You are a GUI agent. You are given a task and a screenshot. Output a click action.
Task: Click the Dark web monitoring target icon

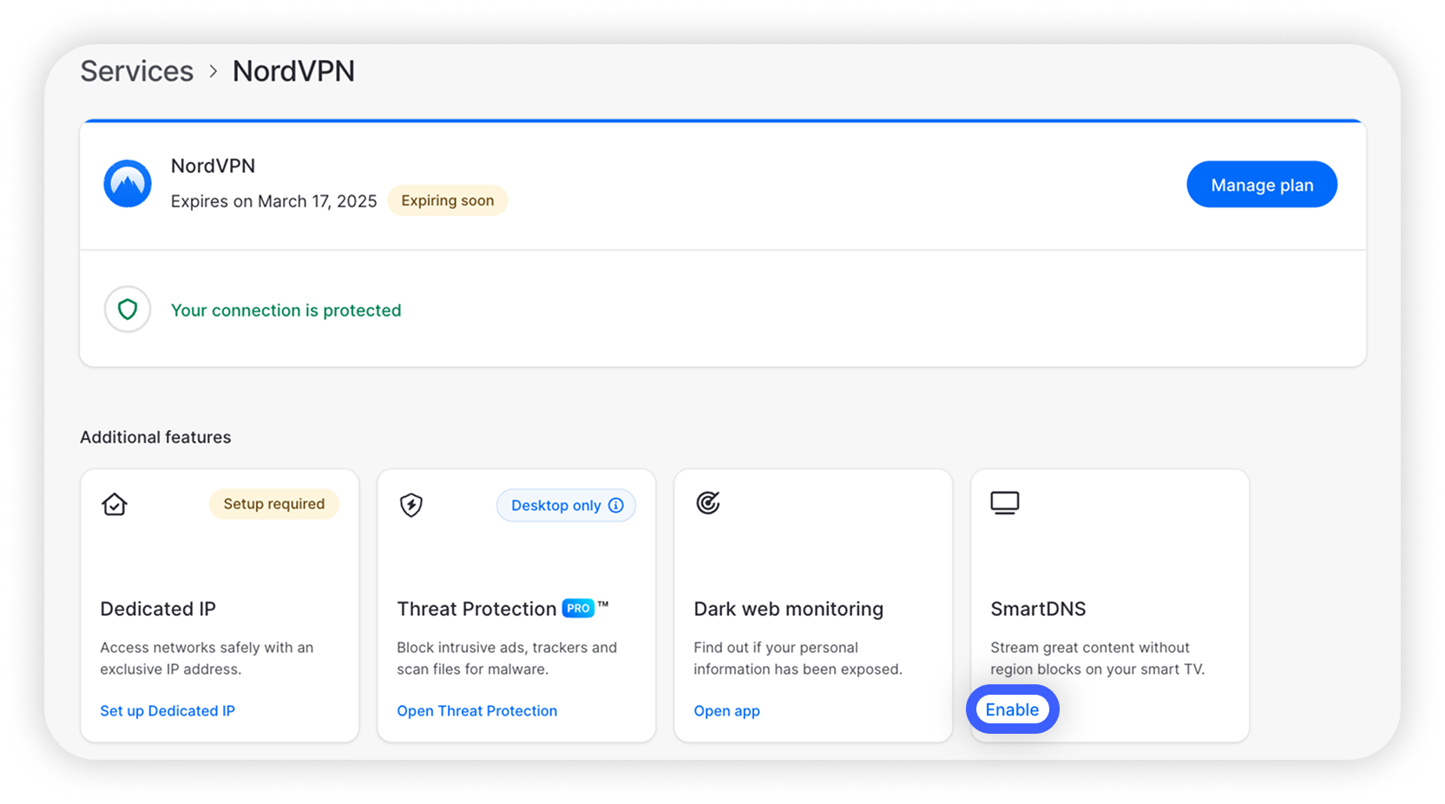(x=708, y=503)
